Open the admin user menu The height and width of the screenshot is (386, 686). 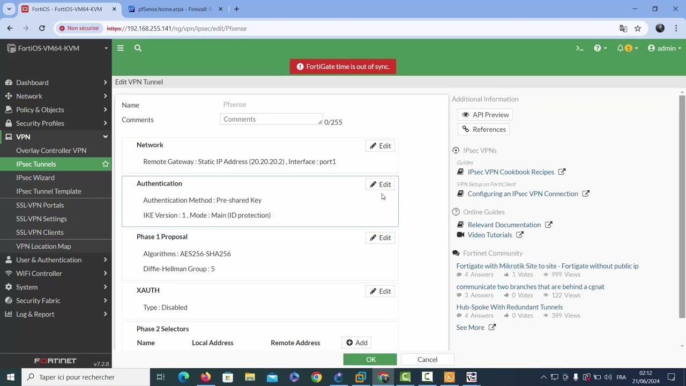coord(665,48)
